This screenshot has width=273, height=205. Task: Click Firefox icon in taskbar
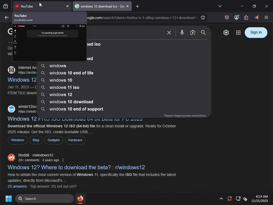(x=80, y=199)
